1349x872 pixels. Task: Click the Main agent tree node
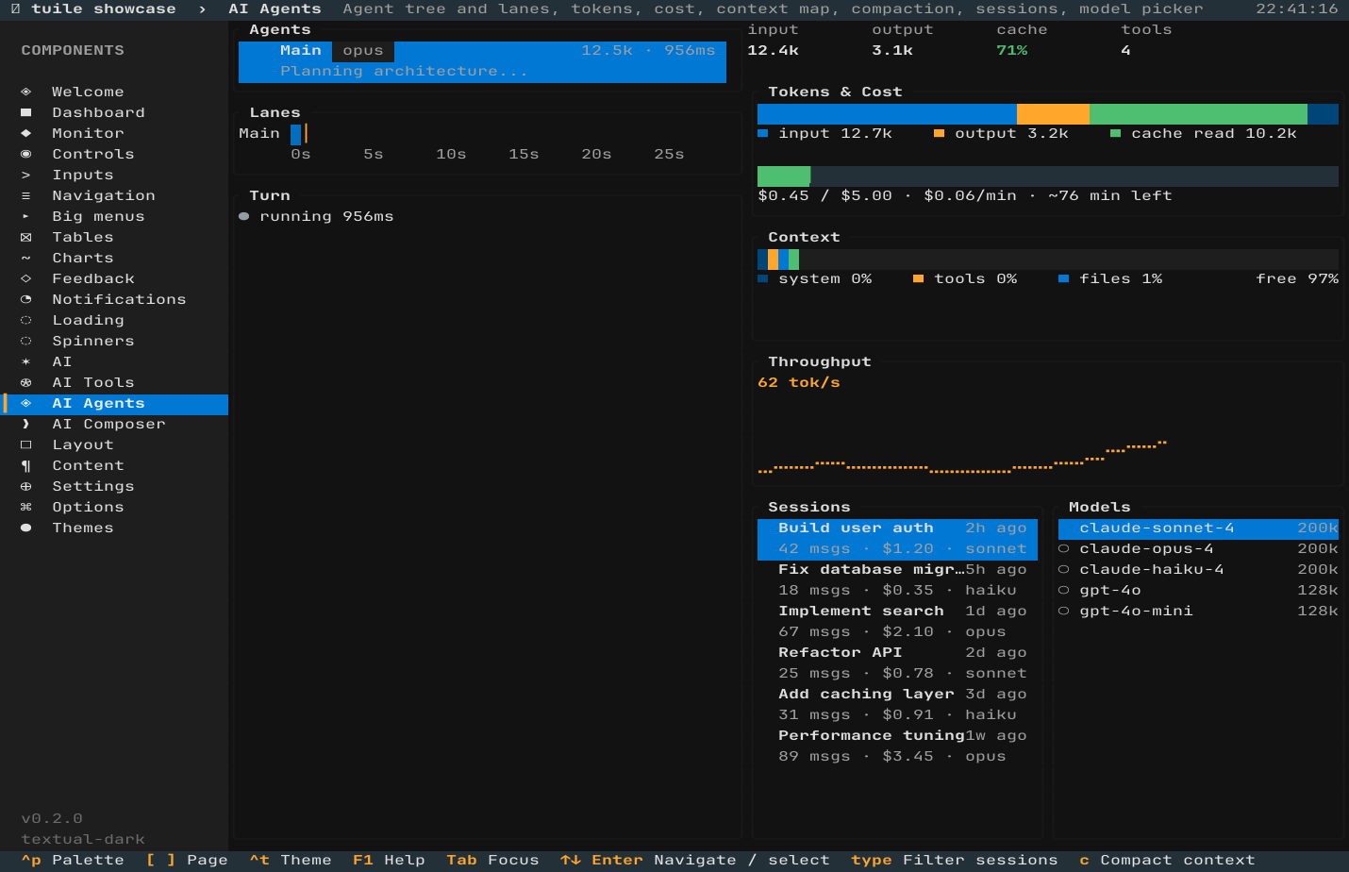coord(482,61)
